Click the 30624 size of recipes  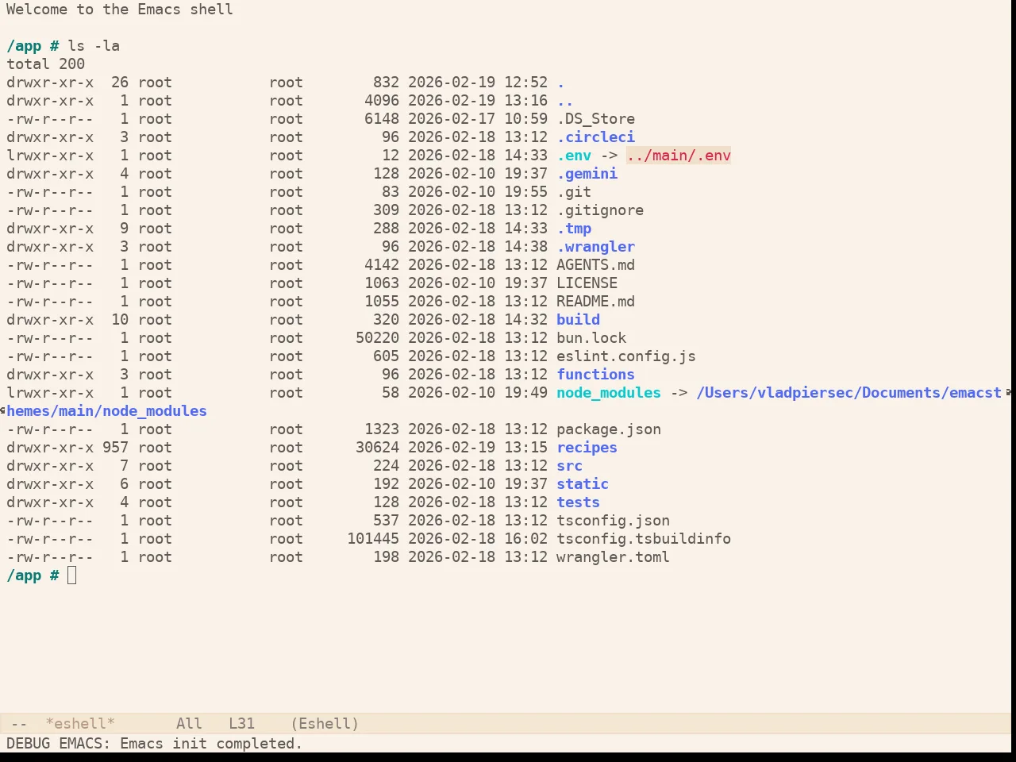(377, 448)
